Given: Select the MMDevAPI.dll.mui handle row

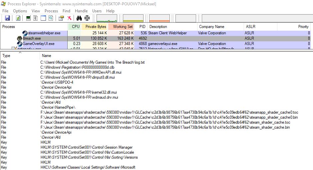Looking at the screenshot, I should (81, 72).
